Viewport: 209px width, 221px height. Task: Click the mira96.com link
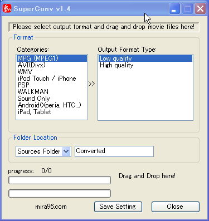point(51,207)
